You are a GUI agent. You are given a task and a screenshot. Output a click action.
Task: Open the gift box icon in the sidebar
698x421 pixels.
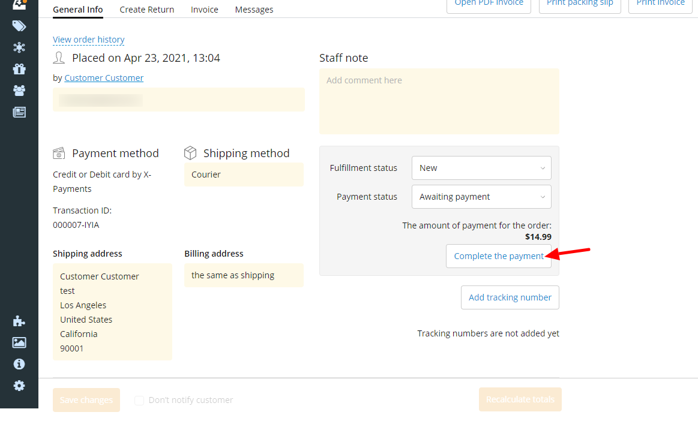19,69
